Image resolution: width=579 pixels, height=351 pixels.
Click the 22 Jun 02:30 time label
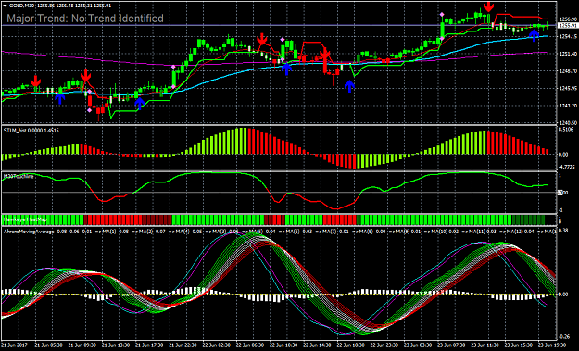pyautogui.click(x=217, y=345)
